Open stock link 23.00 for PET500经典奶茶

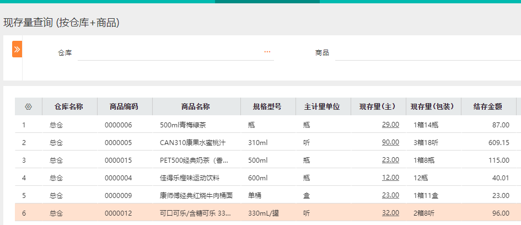(x=390, y=160)
